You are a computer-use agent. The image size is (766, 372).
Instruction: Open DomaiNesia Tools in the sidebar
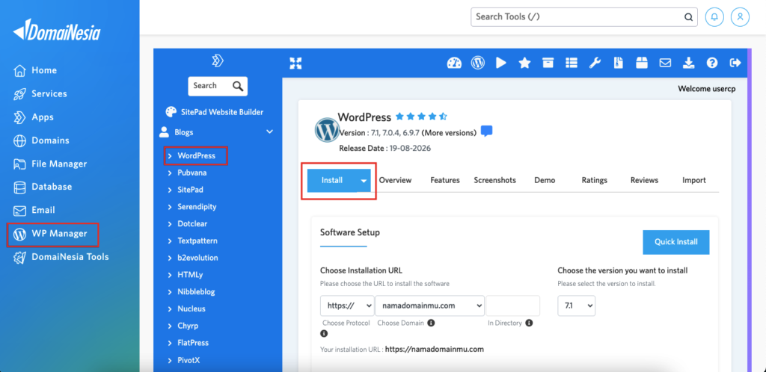point(61,257)
